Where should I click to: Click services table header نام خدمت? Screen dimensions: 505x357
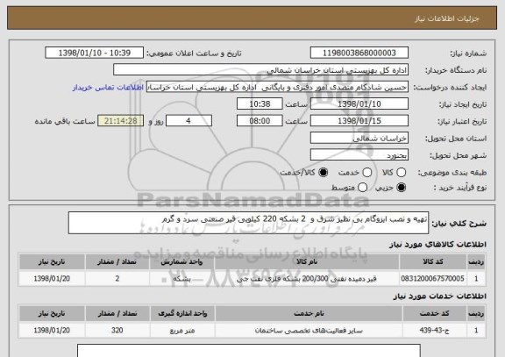pyautogui.click(x=309, y=313)
